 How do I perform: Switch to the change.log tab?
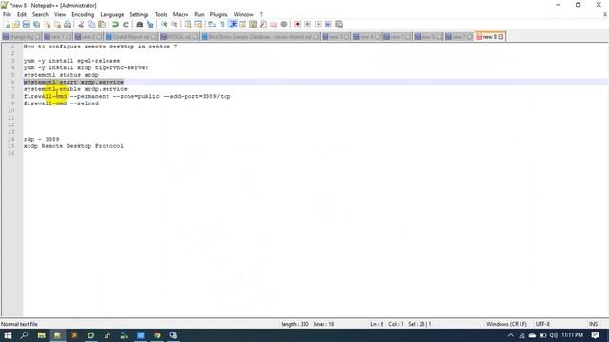pyautogui.click(x=22, y=37)
